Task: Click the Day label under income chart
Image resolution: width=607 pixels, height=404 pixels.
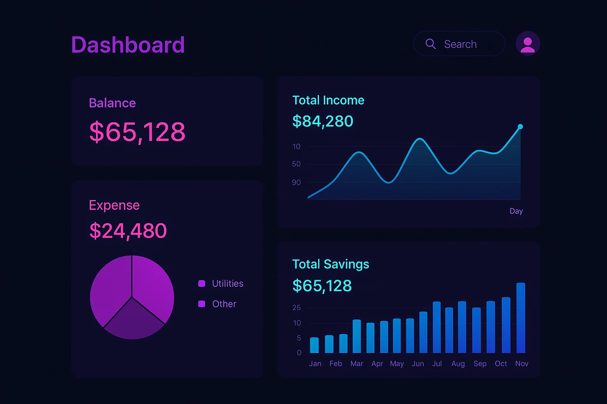Action: click(516, 211)
